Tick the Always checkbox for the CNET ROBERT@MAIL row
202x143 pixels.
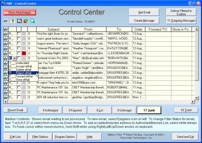(19, 88)
